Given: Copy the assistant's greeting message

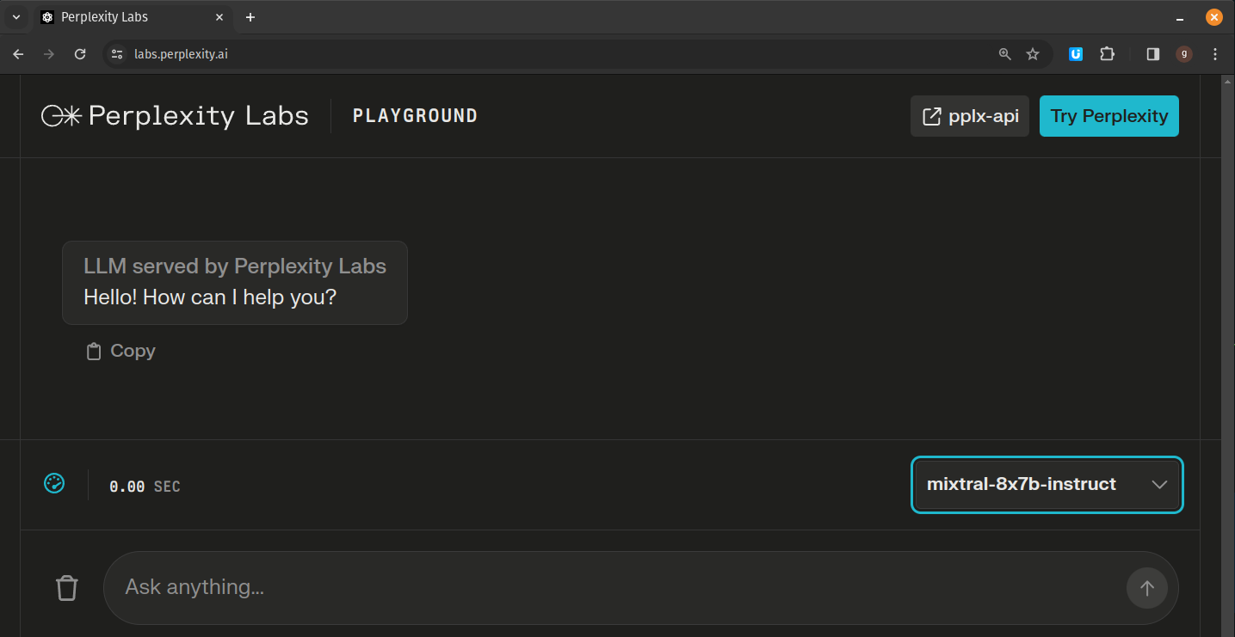Looking at the screenshot, I should [x=121, y=351].
